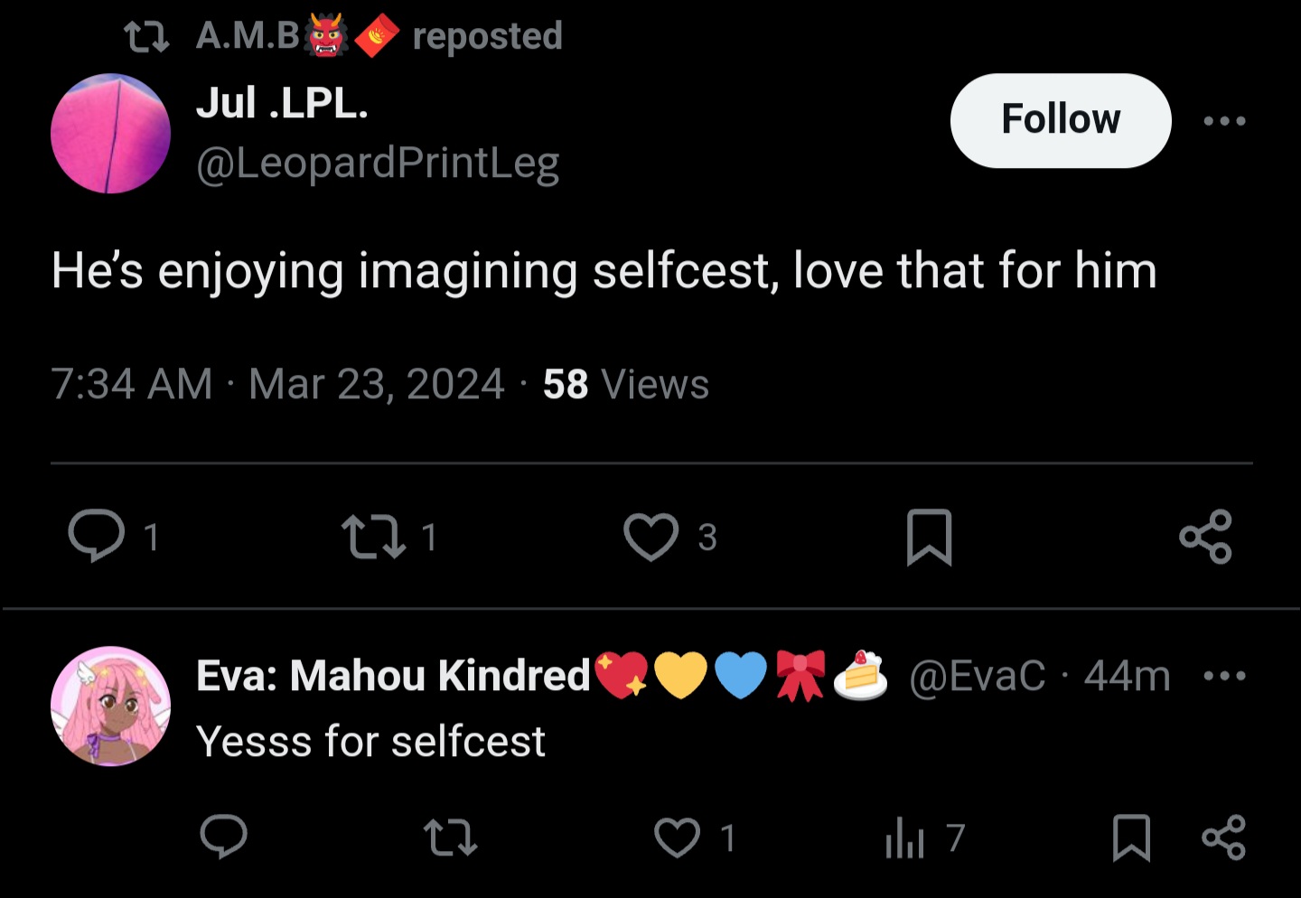Open the @LeopardPrintLeg handle
This screenshot has height=898, width=1301.
[378, 164]
